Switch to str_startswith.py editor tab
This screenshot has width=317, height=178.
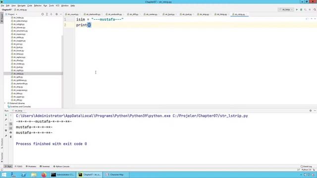coord(93,14)
